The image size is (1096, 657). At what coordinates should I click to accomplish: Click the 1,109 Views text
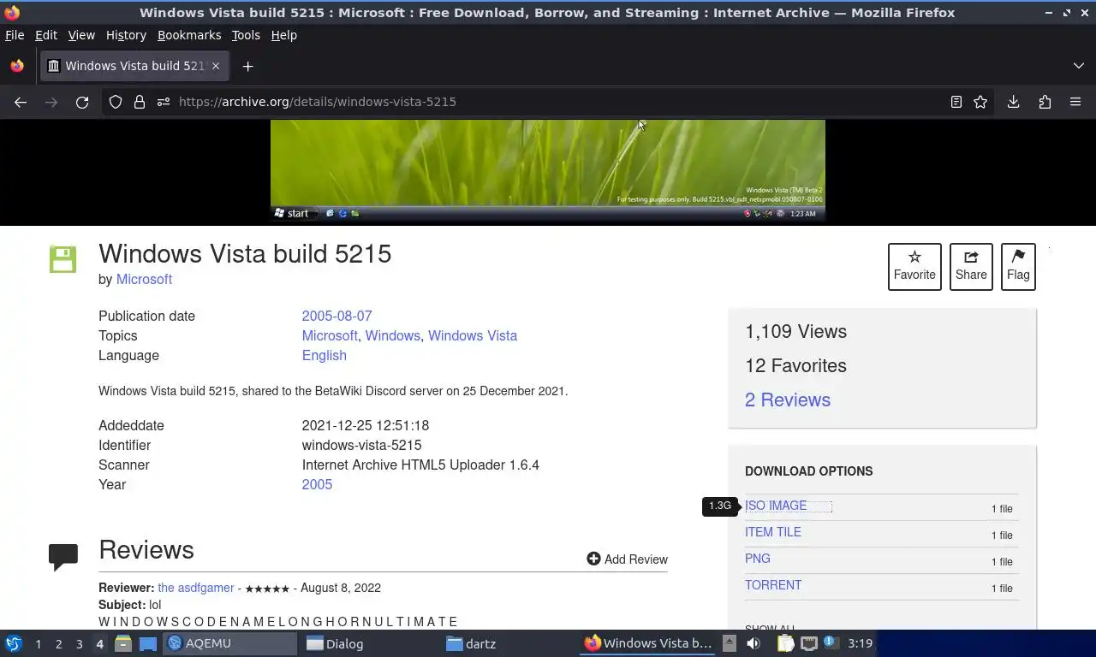795,332
